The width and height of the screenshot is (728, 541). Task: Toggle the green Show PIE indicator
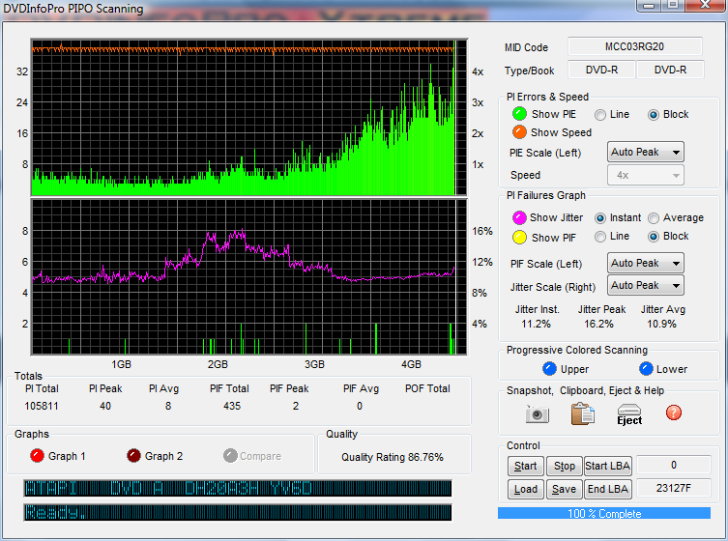[x=519, y=114]
